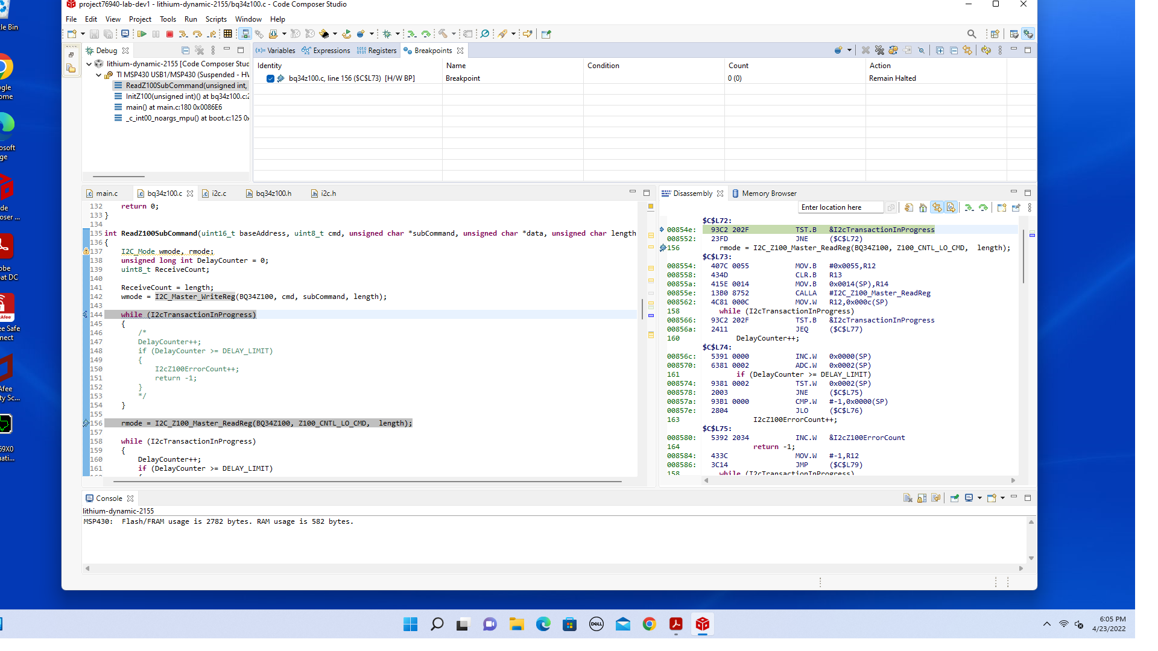Click the Step Over toolbar icon
Screen dimensions: 1158x651
pos(197,34)
